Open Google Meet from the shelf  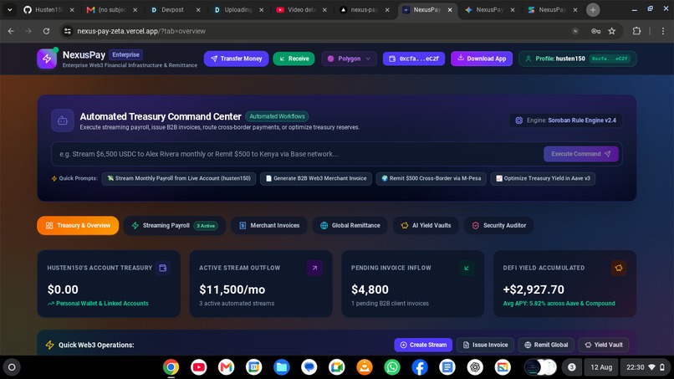(x=336, y=367)
